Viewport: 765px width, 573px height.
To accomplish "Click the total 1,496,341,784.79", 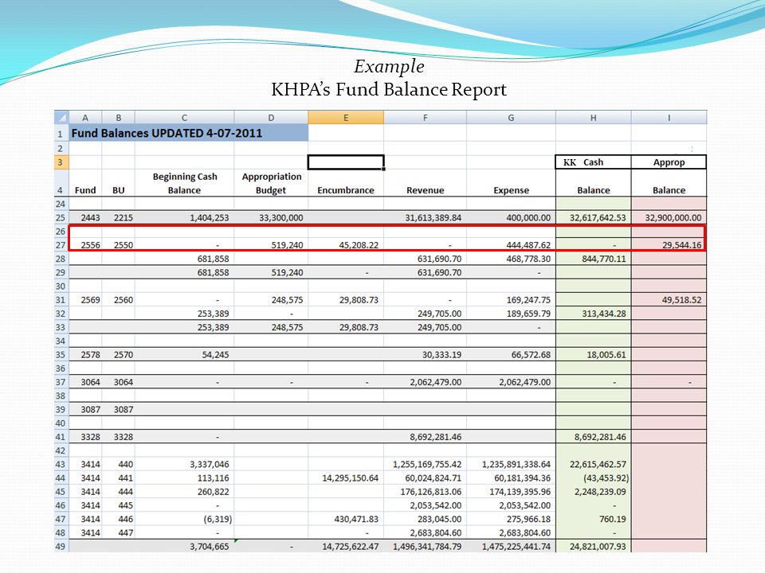I will click(x=427, y=547).
